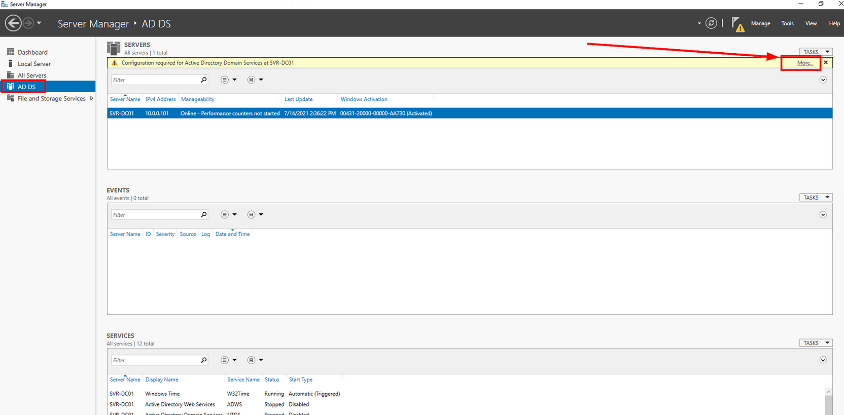The image size is (844, 415).
Task: Click the Servers filter text box
Action: click(x=155, y=80)
